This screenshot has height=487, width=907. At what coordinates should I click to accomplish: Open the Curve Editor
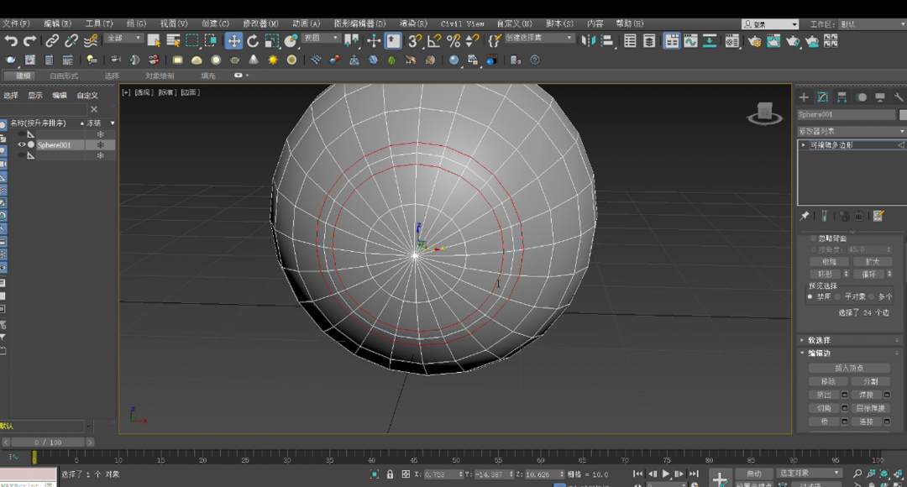coord(690,40)
